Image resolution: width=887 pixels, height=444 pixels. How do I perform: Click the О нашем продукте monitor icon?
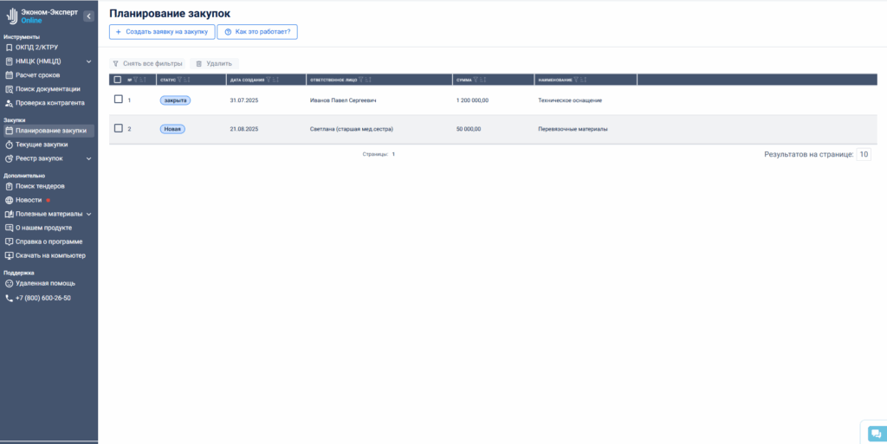tap(9, 228)
